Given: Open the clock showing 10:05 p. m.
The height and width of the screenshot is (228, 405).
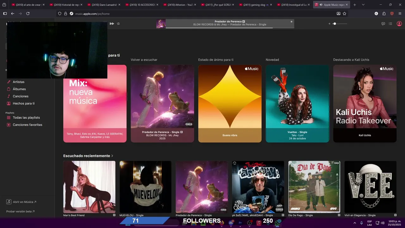Looking at the screenshot, I should coord(394,223).
